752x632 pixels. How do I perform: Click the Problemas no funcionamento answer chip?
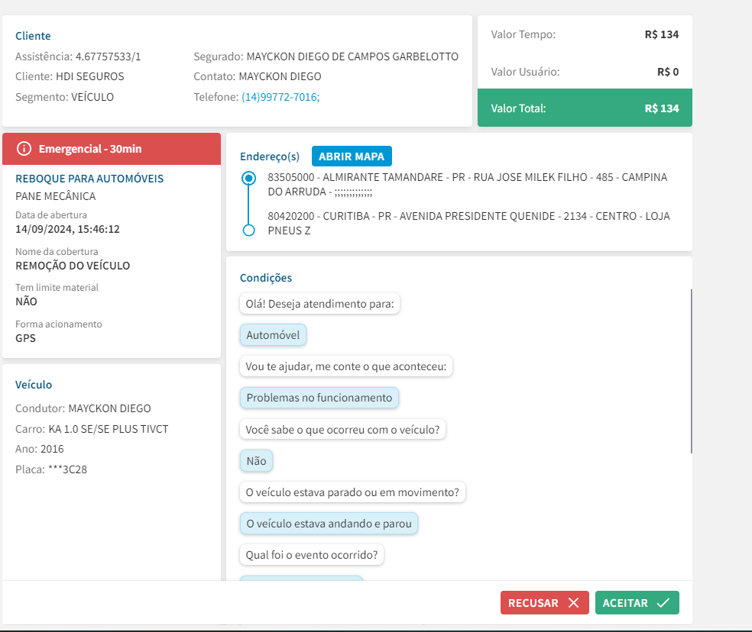(x=319, y=398)
